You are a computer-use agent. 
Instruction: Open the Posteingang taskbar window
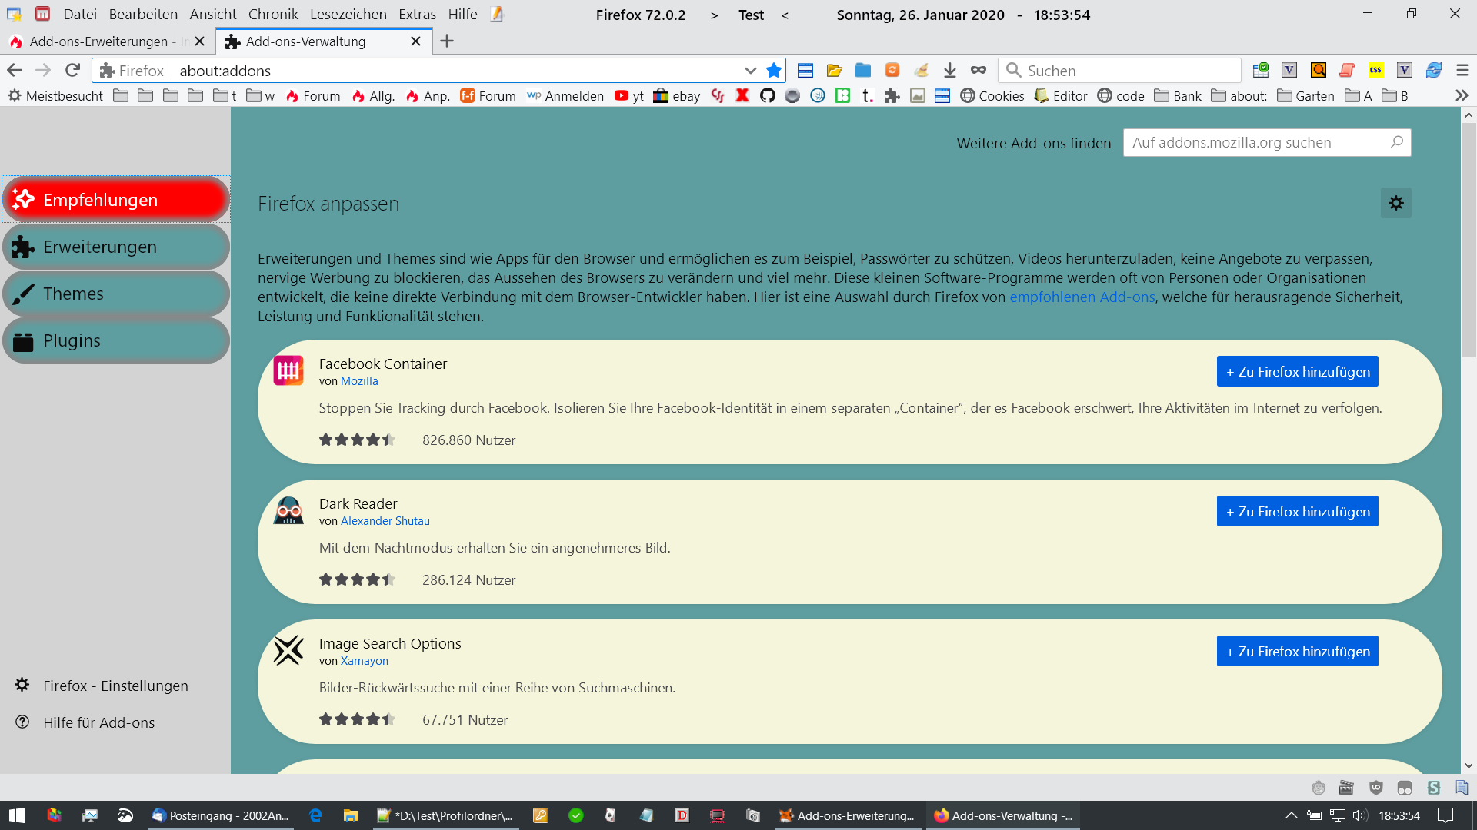click(x=221, y=815)
